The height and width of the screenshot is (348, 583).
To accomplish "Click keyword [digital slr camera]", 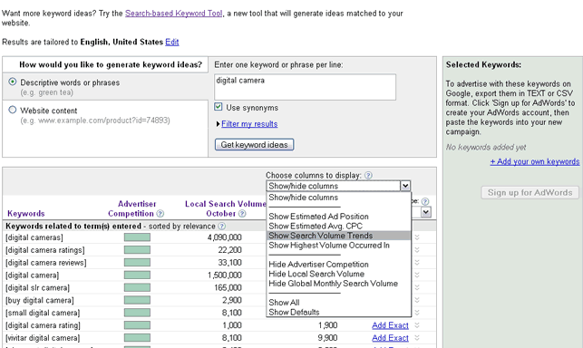I will 37,288.
